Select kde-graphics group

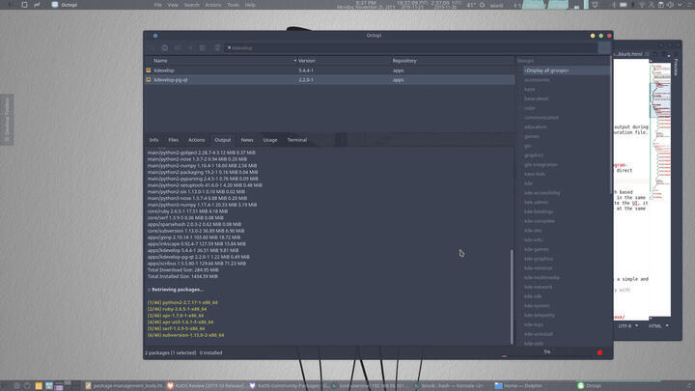[539, 259]
